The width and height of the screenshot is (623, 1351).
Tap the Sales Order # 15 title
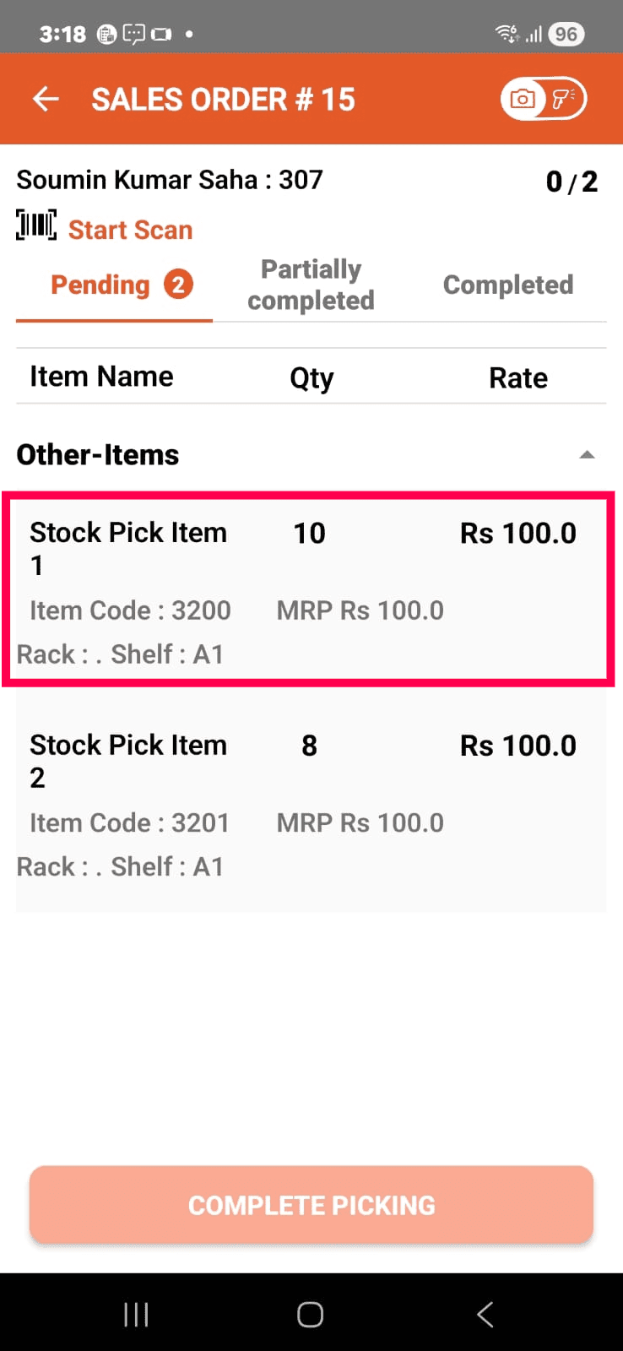point(223,100)
